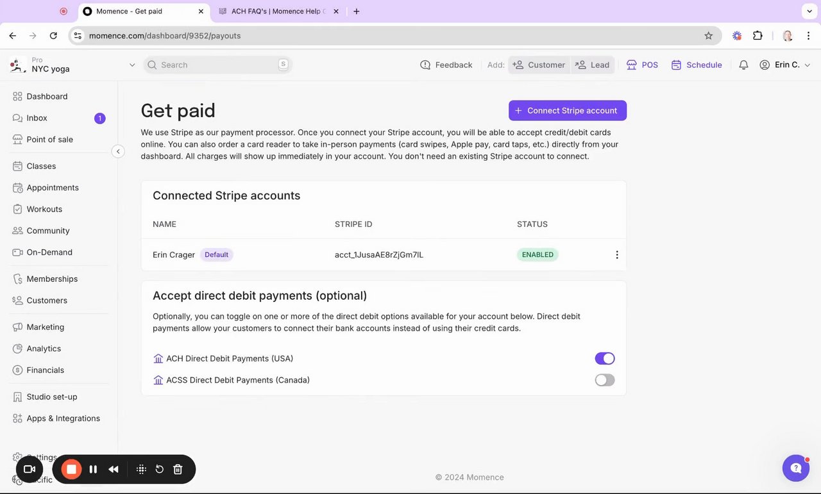Screen dimensions: 821x494
Task: View site information icon in address bar
Action: coord(78,36)
